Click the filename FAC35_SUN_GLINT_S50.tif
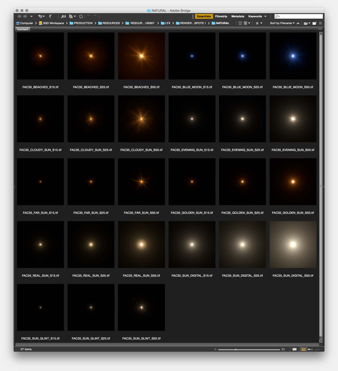The height and width of the screenshot is (371, 338). point(141,339)
